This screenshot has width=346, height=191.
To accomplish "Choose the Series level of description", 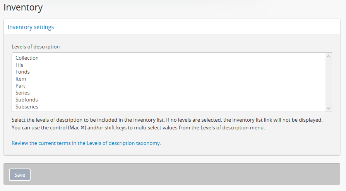I will click(x=22, y=93).
